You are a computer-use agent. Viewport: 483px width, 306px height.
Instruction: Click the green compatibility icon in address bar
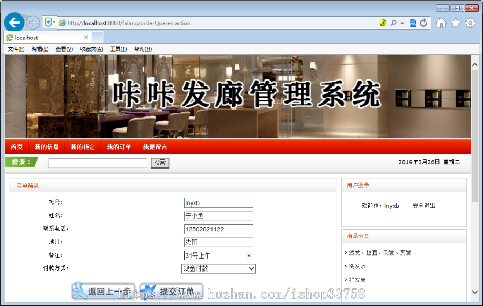(383, 23)
